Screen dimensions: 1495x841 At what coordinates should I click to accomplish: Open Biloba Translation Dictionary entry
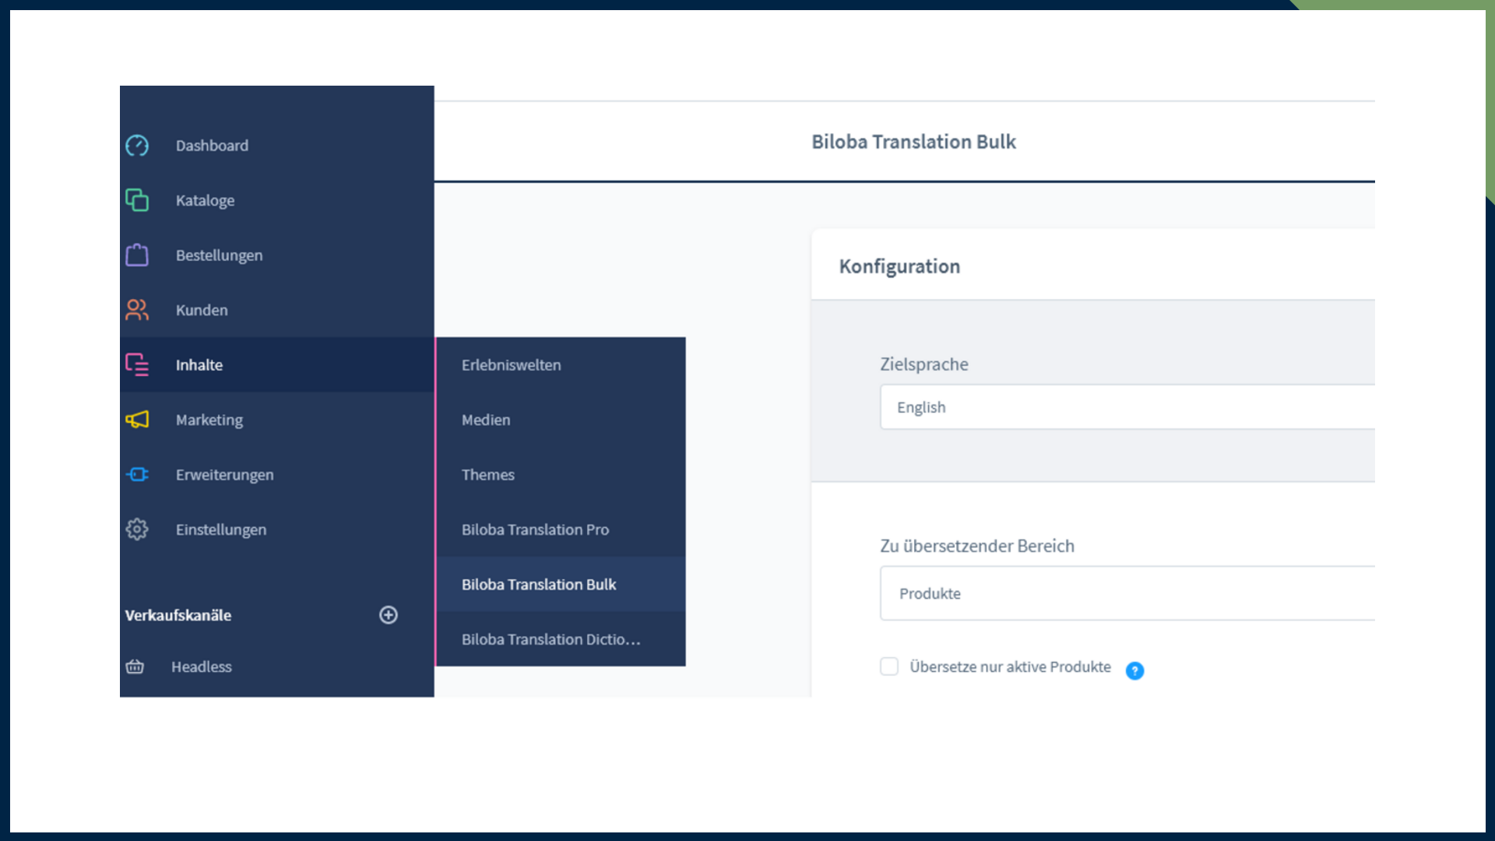[x=551, y=639]
